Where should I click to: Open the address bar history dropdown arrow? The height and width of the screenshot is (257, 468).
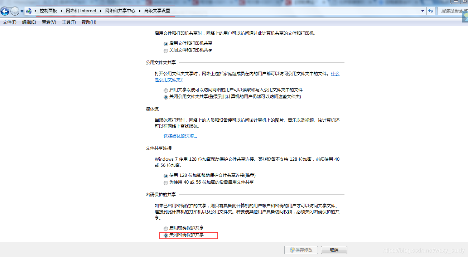click(x=423, y=11)
